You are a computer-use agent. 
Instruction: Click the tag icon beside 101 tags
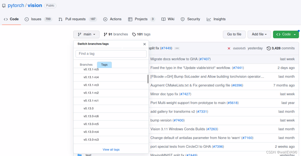point(134,34)
